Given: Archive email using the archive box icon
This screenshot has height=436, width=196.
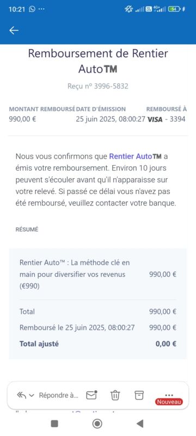Looking at the screenshot, I should [139, 395].
